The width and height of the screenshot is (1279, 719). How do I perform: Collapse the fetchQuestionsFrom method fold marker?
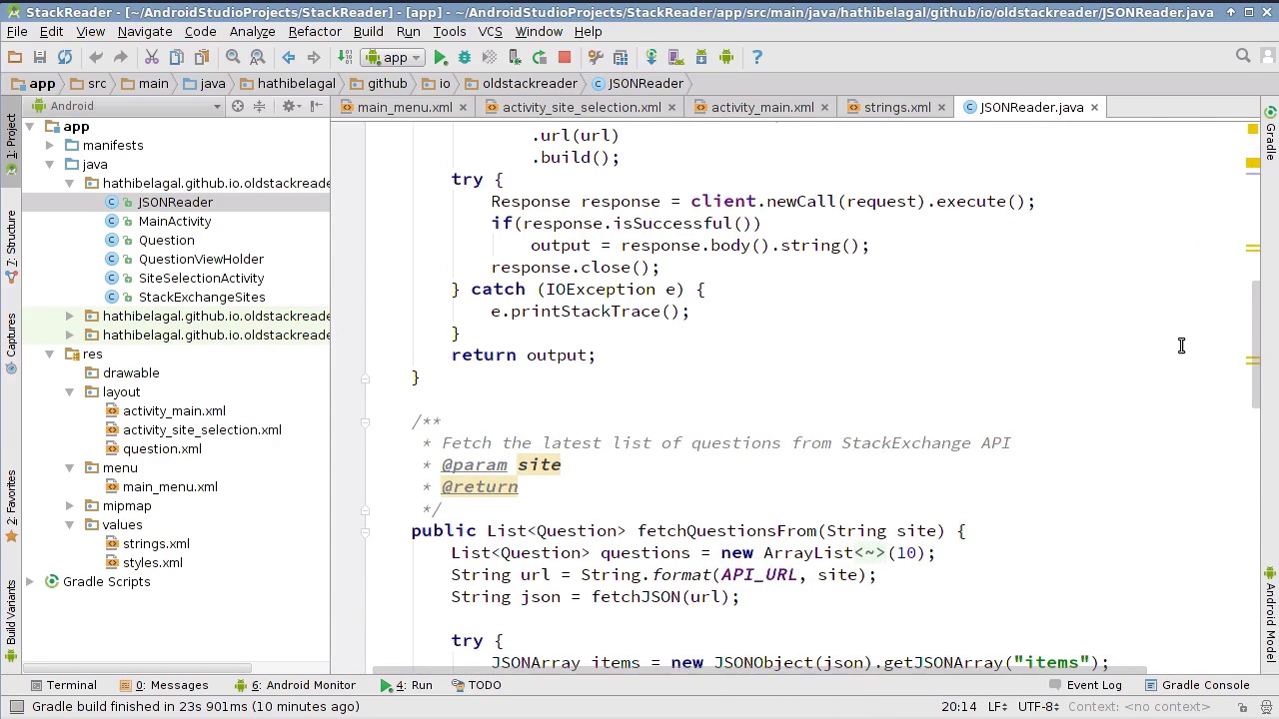coord(366,531)
